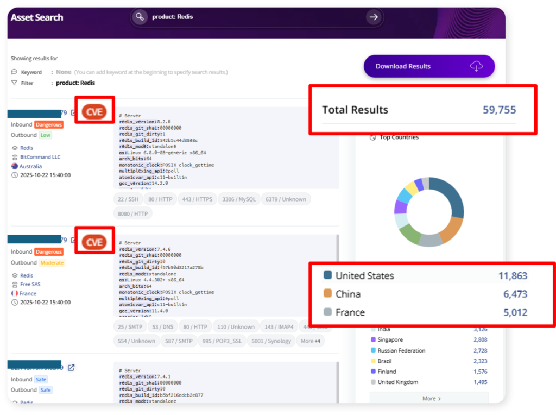Screen dimensions: 556x415
Task: Follow the Free SAS organization link
Action: tap(30, 284)
